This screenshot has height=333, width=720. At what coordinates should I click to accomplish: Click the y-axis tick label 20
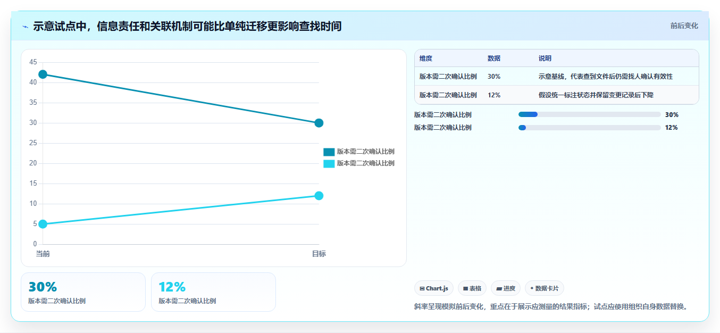[x=33, y=163]
